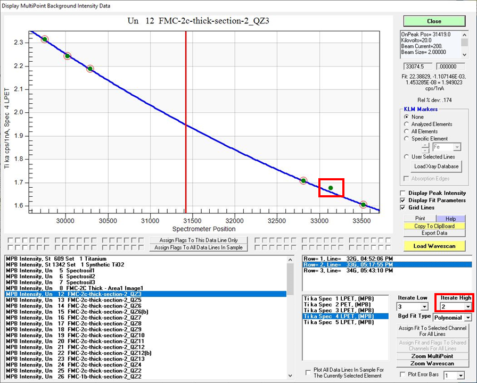The height and width of the screenshot is (383, 477).
Task: Select Ti ka Spec 2 PET channel
Action: pos(336,305)
